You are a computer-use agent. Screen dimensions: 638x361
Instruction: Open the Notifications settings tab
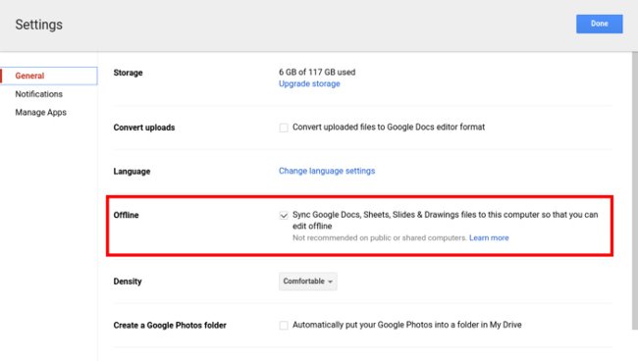tap(39, 94)
